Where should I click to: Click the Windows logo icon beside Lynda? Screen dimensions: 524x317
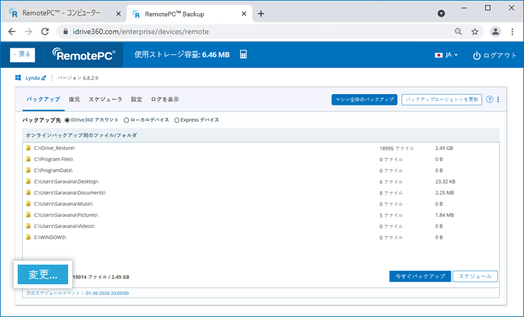coord(18,78)
